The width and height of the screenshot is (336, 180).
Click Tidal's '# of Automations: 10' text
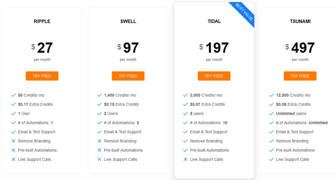pyautogui.click(x=209, y=123)
